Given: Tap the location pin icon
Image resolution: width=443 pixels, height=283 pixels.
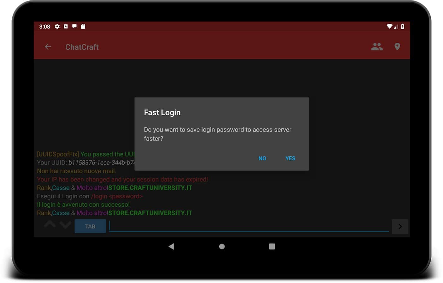Looking at the screenshot, I should 397,47.
